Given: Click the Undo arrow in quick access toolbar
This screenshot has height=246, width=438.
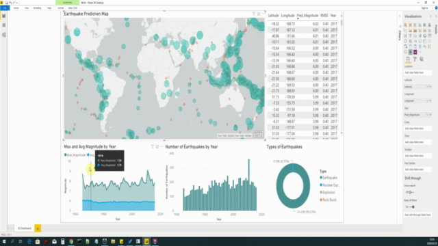Looking at the screenshot, I should click(x=10, y=3).
